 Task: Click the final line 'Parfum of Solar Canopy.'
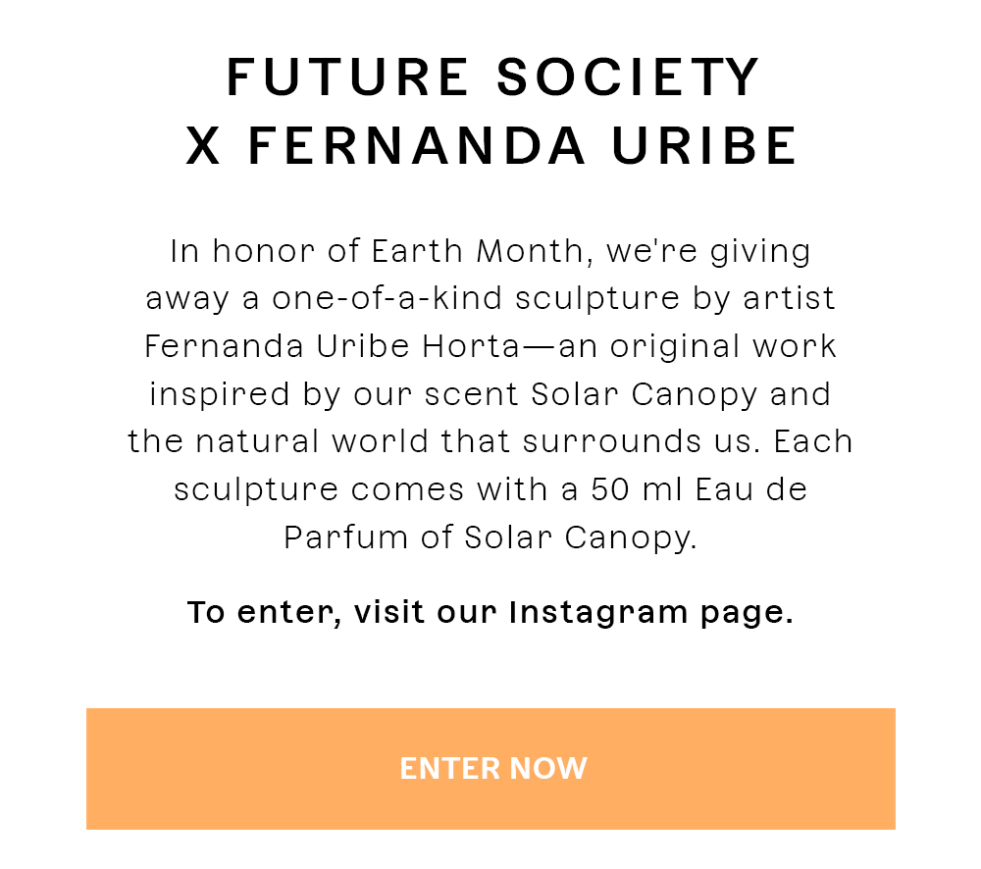490,538
